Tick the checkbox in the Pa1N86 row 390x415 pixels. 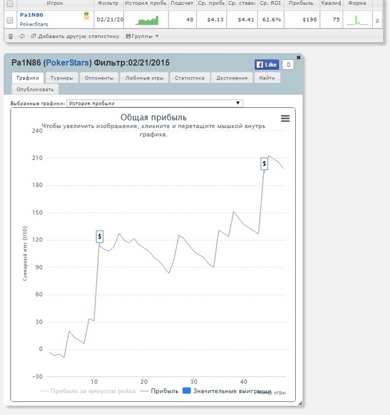pos(10,20)
